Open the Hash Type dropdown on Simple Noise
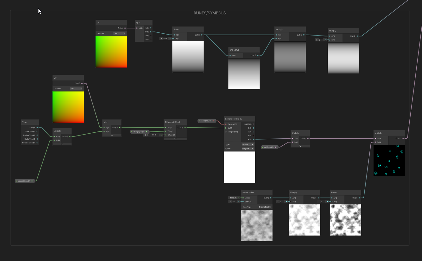This screenshot has width=422, height=261. tap(265, 207)
